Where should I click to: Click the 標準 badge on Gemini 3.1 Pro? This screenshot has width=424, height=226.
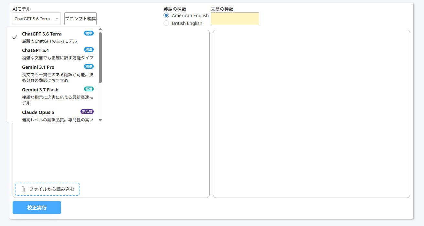coord(89,67)
